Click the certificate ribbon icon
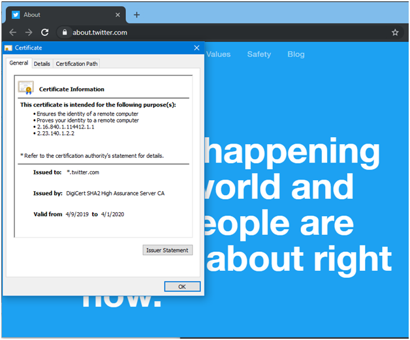The height and width of the screenshot is (340, 410). coord(25,88)
